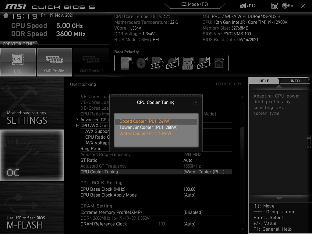The height and width of the screenshot is (234, 312).
Task: Toggle the CPU Creator Genie button
Action: pos(18,62)
